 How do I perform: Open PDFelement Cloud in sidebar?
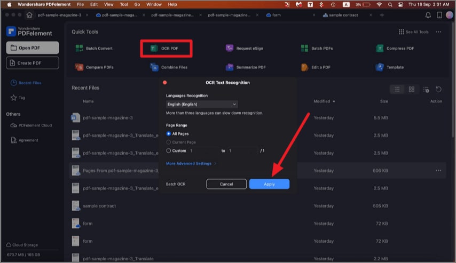31,125
